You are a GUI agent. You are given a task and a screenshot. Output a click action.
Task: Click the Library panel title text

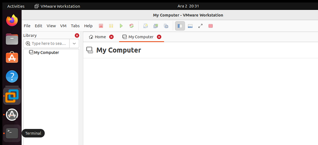(30, 36)
